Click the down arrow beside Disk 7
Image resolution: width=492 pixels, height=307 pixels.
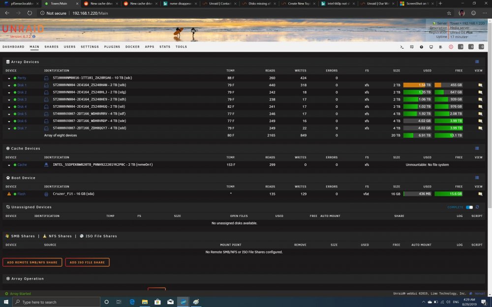point(9,128)
